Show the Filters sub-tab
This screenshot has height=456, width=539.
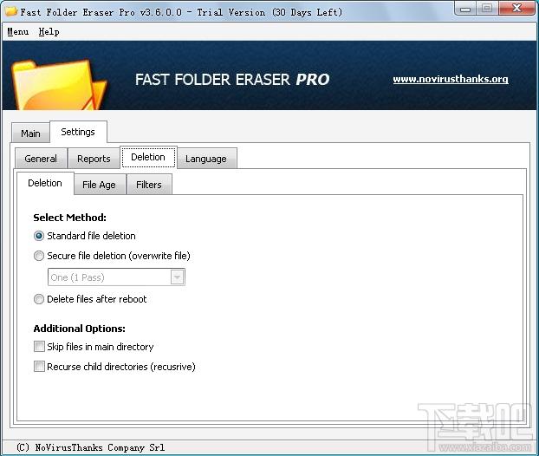149,185
